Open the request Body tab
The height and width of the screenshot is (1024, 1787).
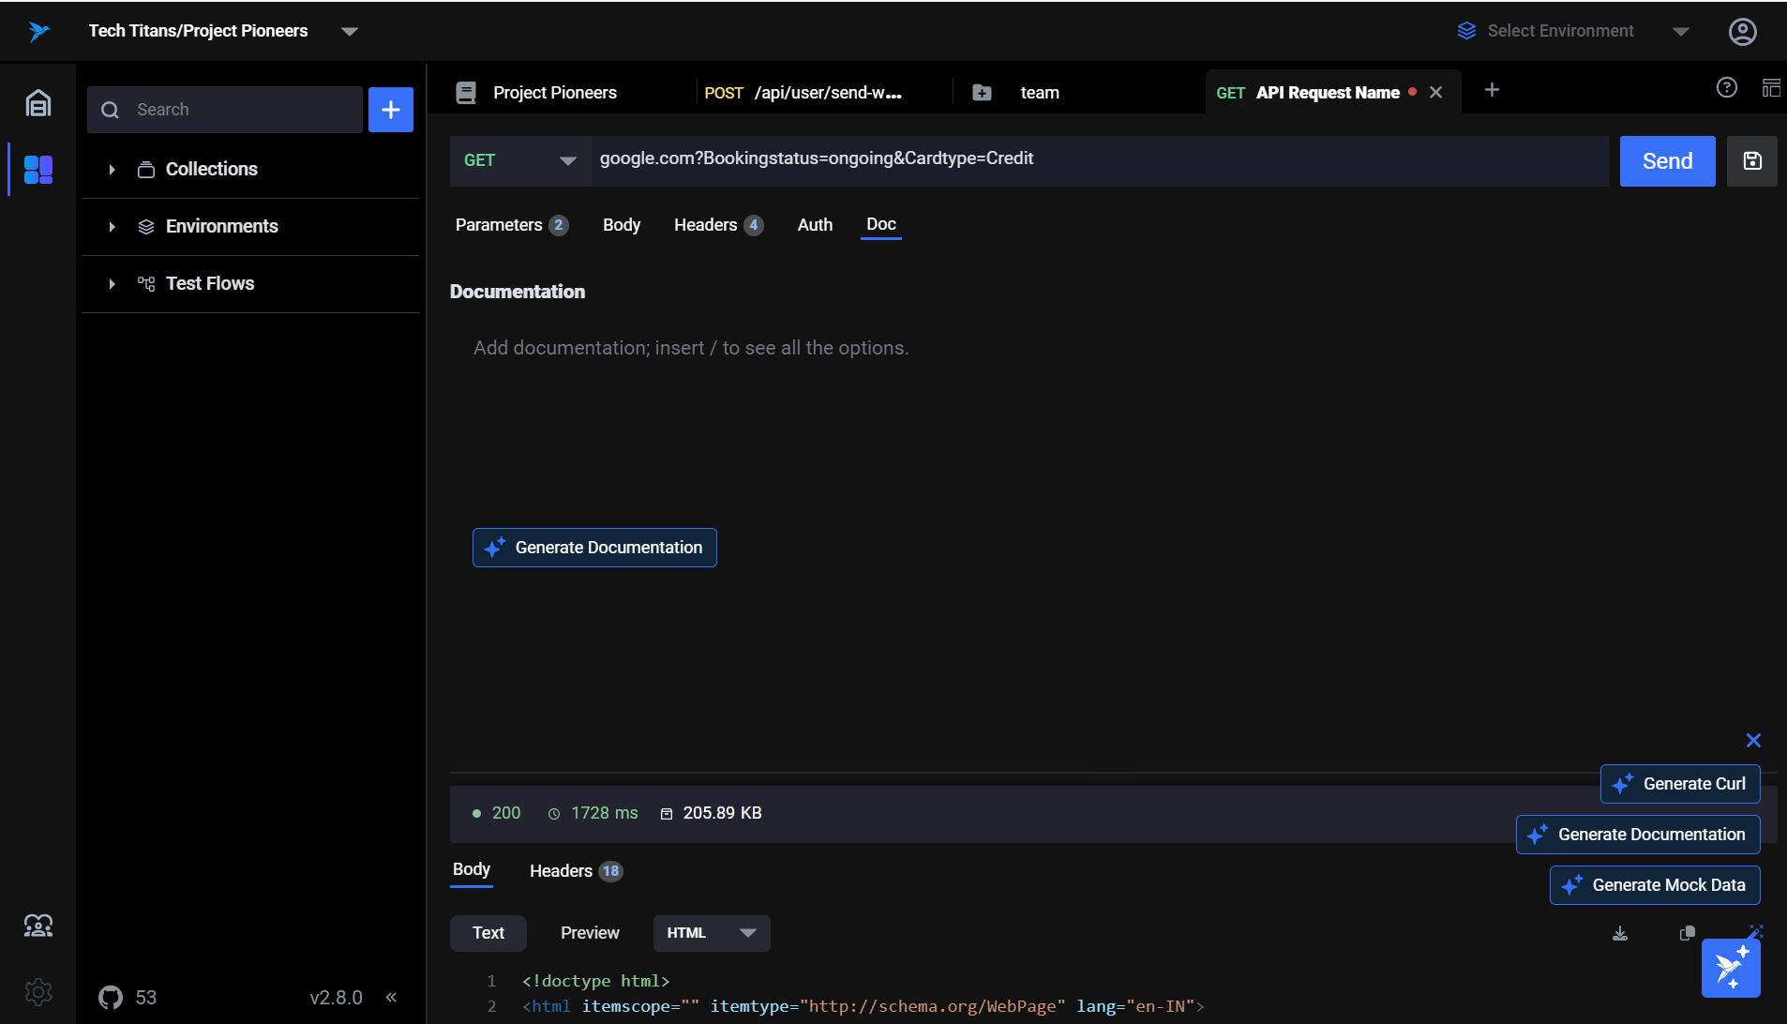[x=622, y=225]
